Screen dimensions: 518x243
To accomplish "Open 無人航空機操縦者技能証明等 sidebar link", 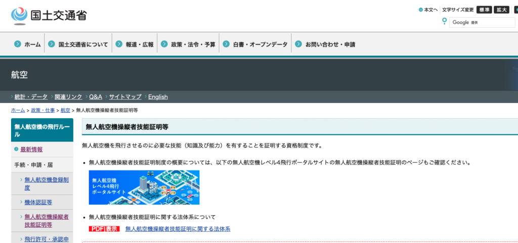I will coord(47,221).
